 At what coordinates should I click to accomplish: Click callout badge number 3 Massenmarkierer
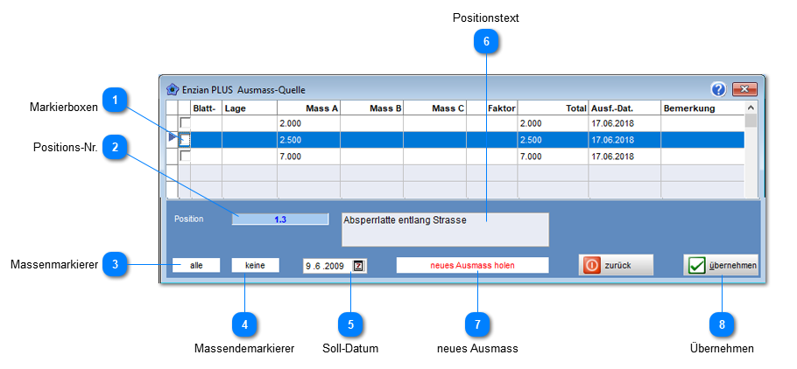point(116,264)
